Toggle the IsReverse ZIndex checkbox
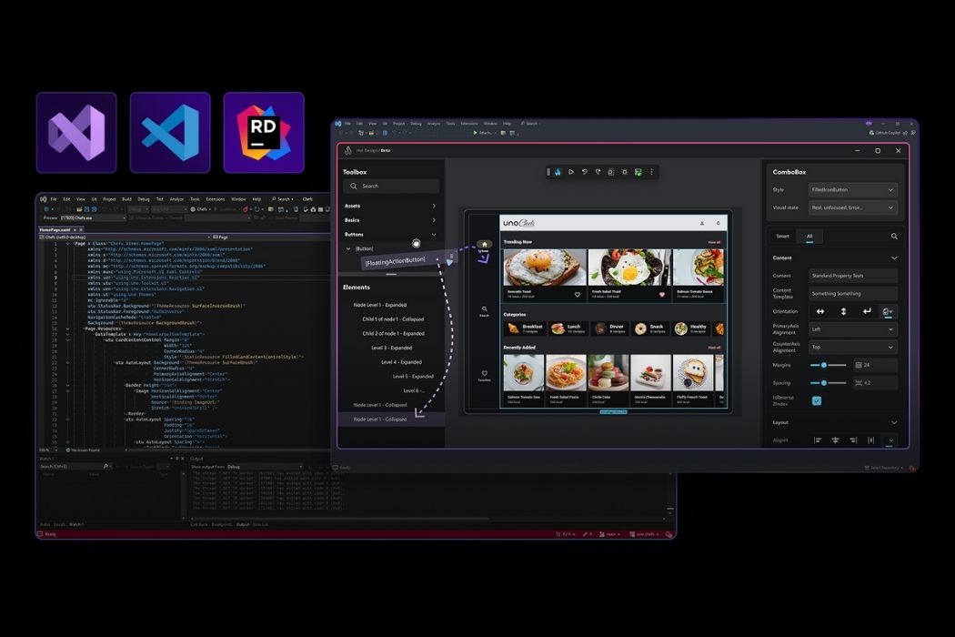Screen dimensions: 955x637 (817, 400)
